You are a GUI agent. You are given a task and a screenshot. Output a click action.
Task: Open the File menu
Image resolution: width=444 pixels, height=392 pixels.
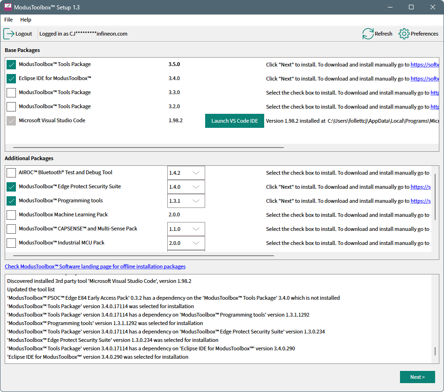tap(8, 20)
